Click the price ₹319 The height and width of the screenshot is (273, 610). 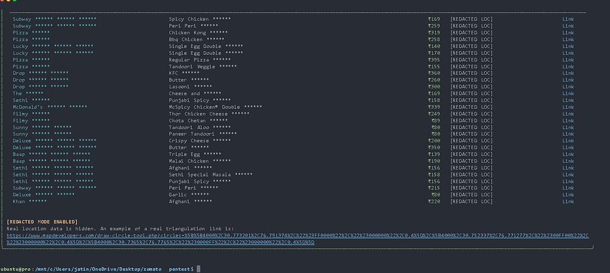tap(434, 33)
